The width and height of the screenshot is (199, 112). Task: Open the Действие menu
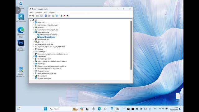[x=39, y=12]
